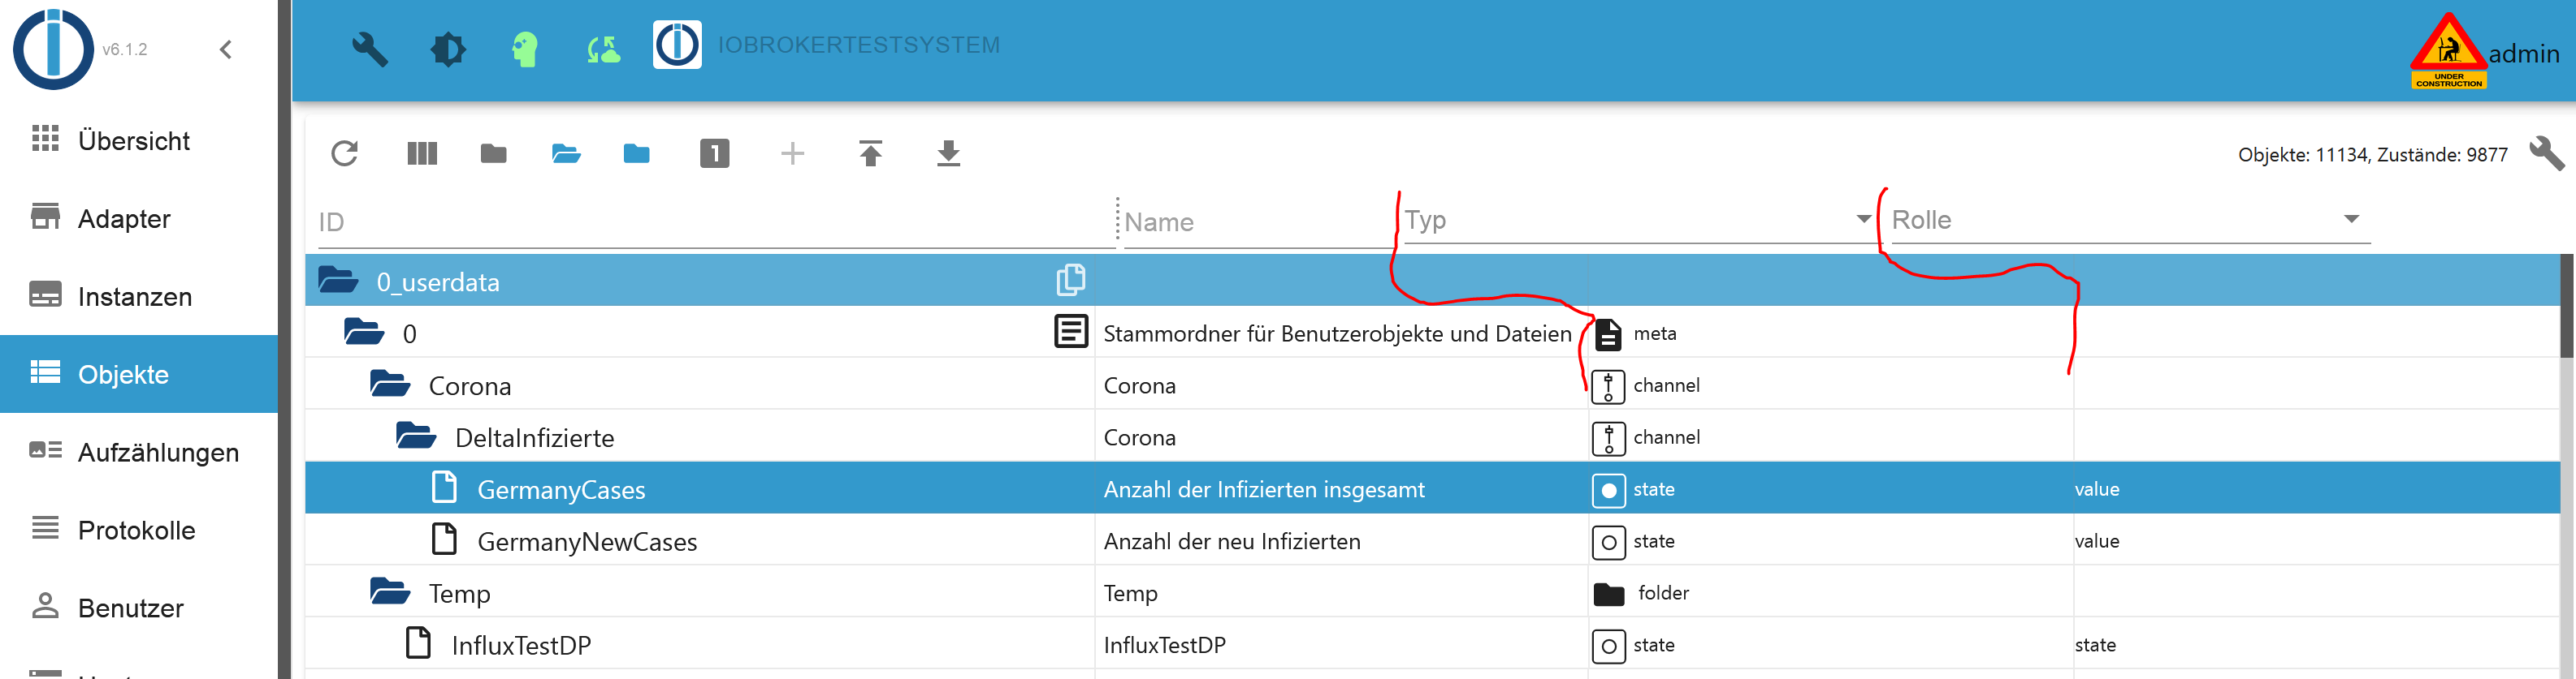The height and width of the screenshot is (679, 2576).
Task: Click the download objects arrow icon
Action: (948, 154)
